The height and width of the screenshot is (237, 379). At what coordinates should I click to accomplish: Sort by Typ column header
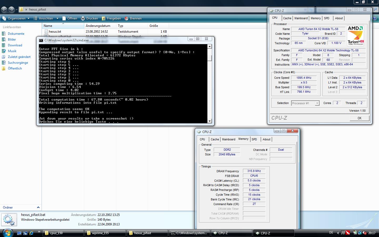tap(132, 26)
